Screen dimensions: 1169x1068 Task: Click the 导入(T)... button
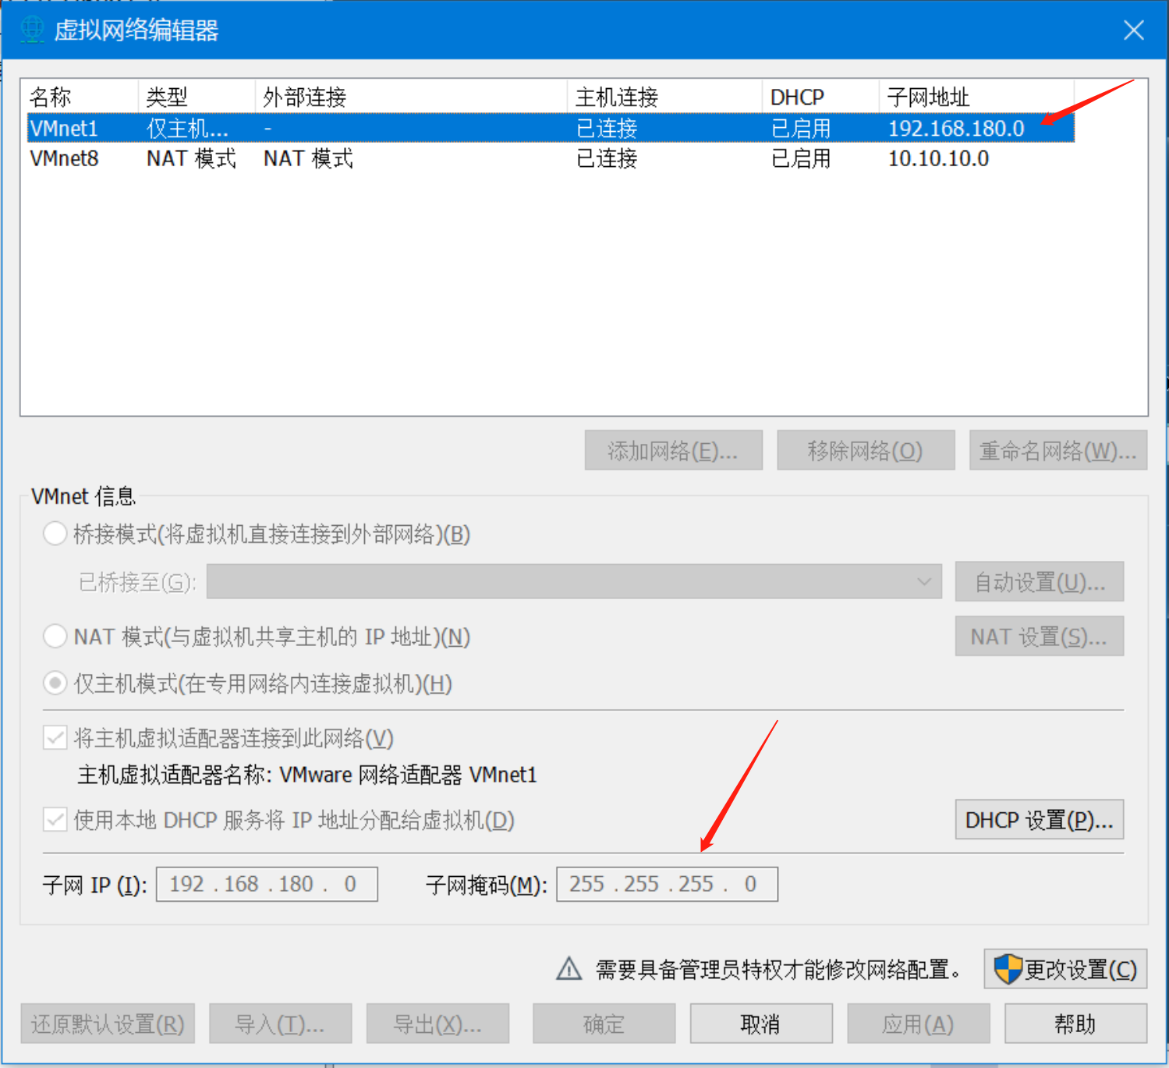280,1024
